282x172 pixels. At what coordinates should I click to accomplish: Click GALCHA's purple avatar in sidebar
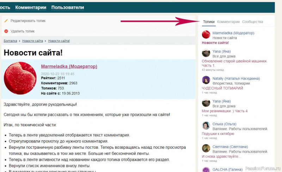[206, 170]
